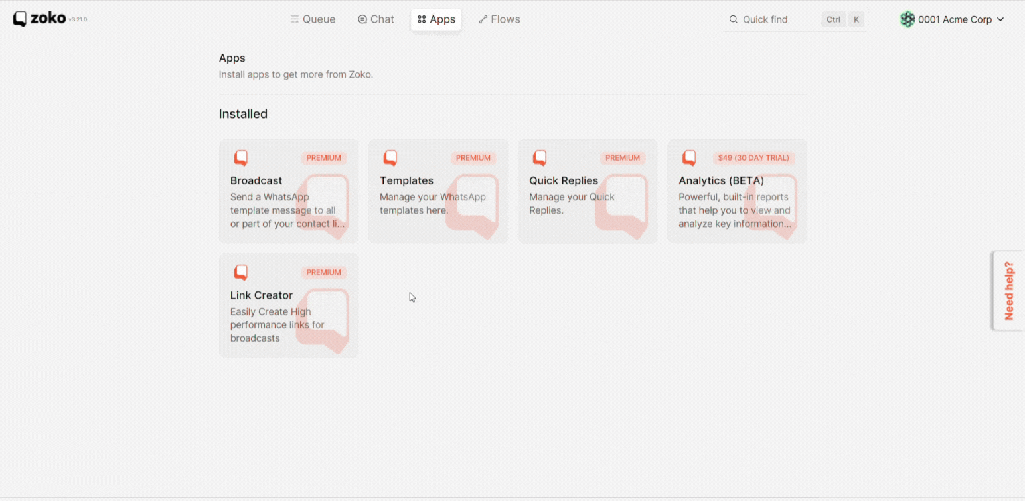
Task: Switch to the Chat tab
Action: [x=376, y=19]
